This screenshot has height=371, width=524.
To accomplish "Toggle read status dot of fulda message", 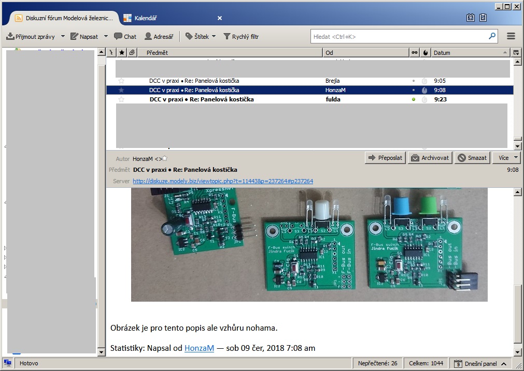I will [x=413, y=99].
